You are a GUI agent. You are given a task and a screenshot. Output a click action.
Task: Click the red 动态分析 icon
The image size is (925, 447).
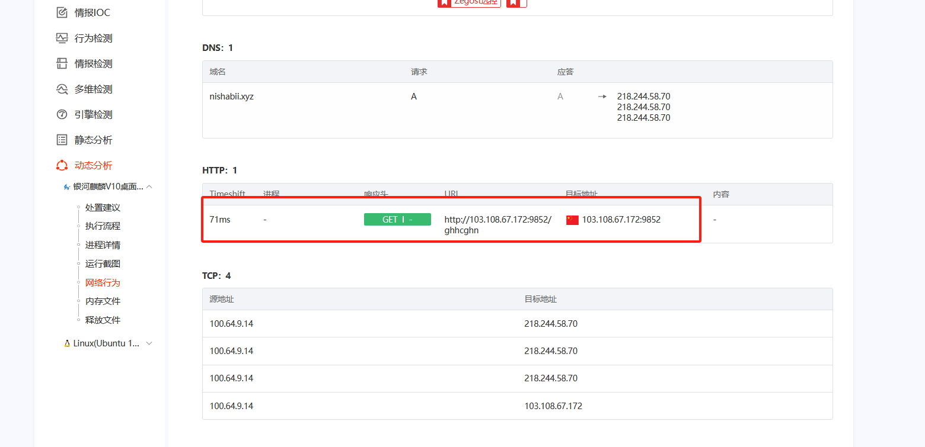coord(62,165)
